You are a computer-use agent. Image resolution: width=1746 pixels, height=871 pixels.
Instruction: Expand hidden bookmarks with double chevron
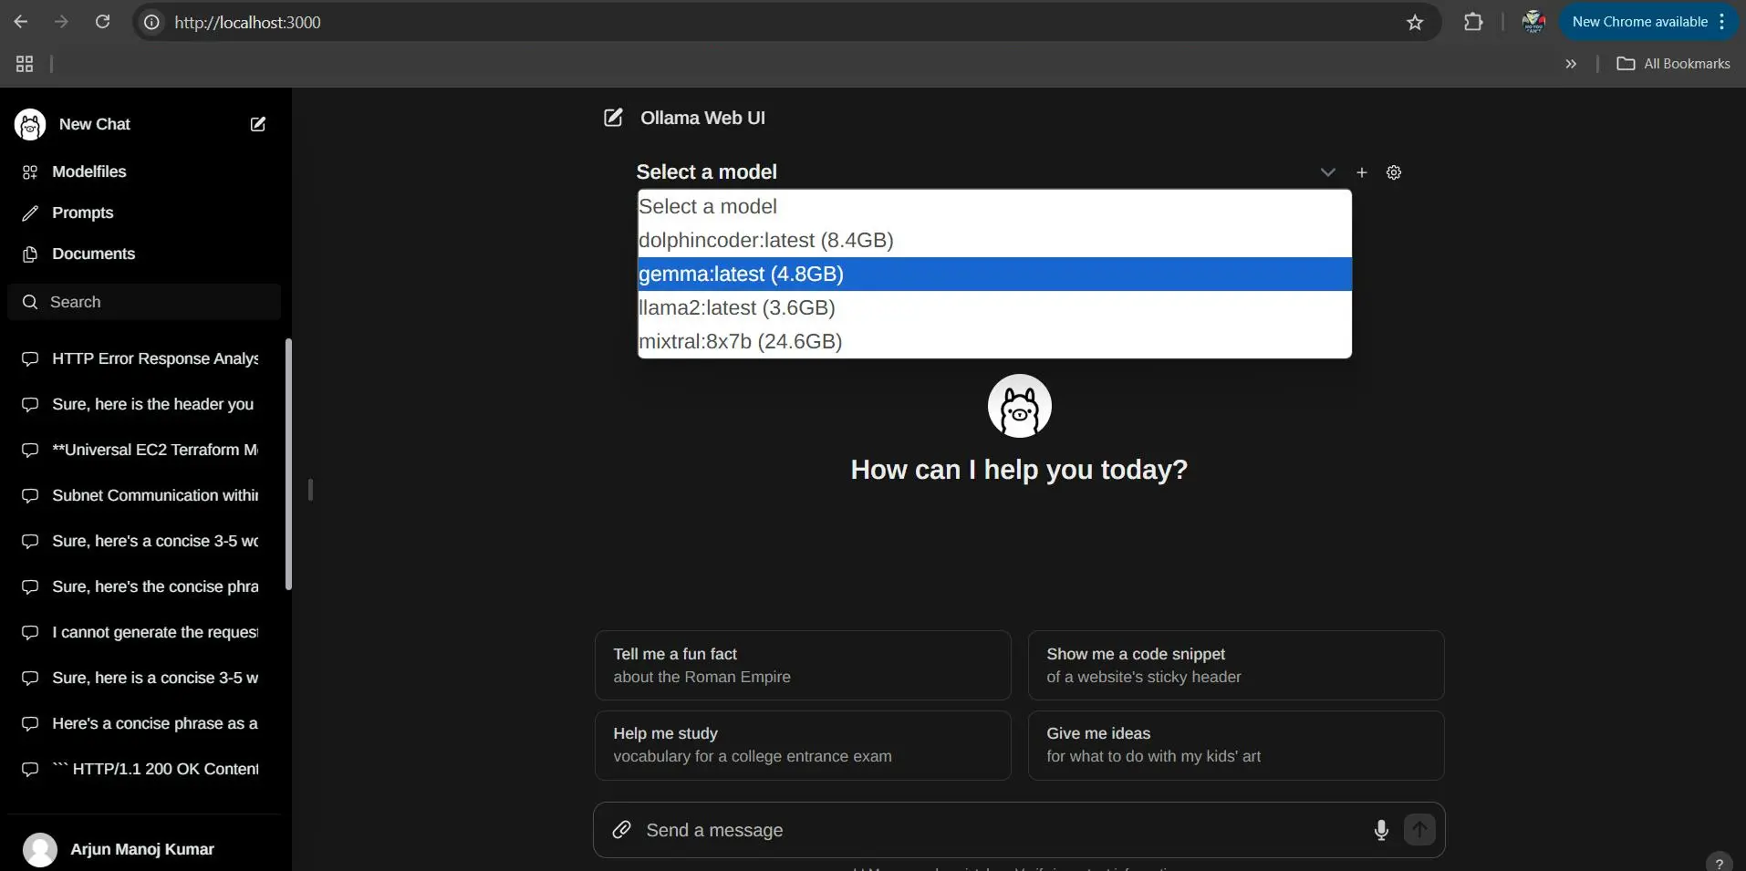point(1571,64)
